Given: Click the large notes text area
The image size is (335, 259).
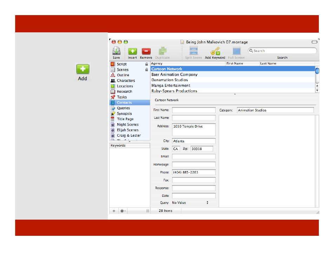Looking at the screenshot, I should [267, 161].
